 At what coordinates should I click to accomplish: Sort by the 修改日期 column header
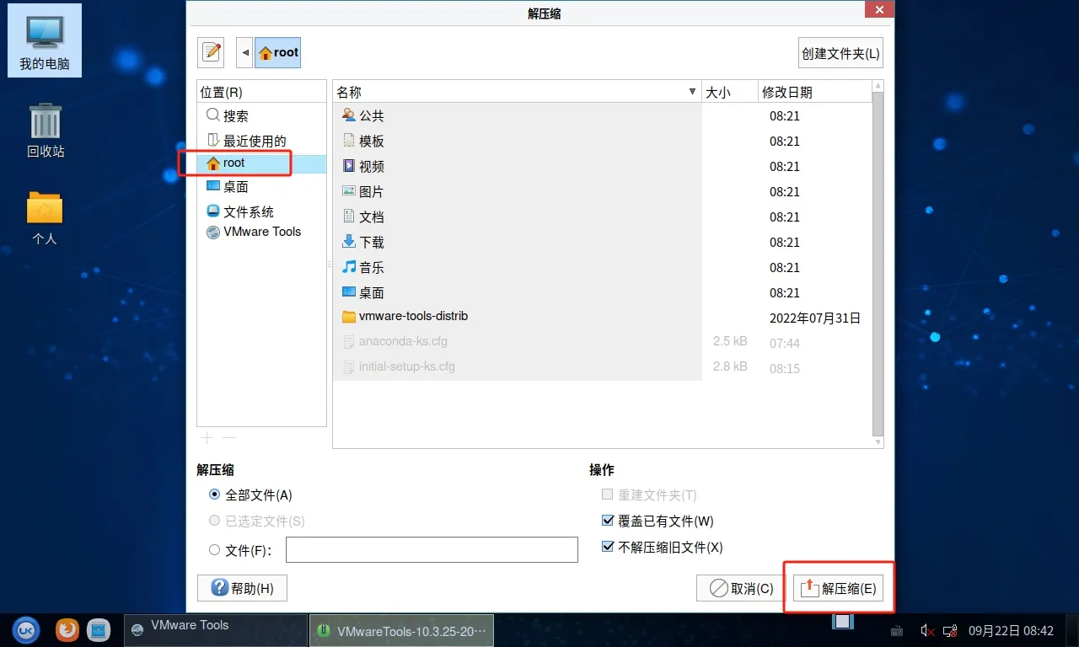811,92
